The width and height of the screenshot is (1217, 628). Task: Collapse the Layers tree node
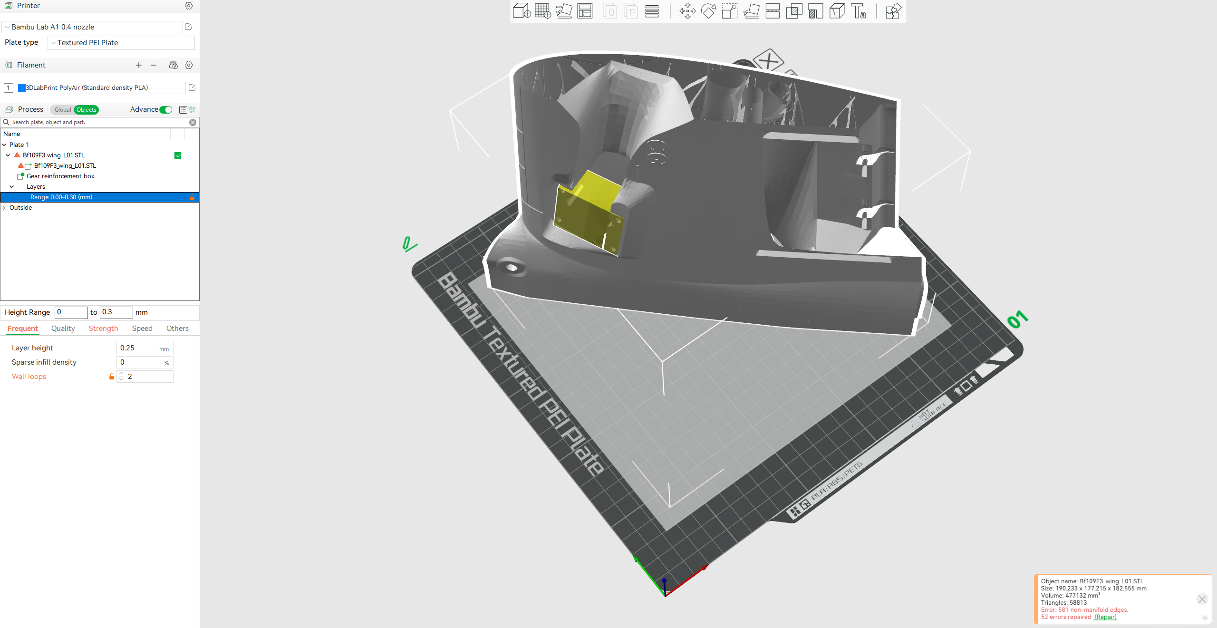click(x=12, y=187)
